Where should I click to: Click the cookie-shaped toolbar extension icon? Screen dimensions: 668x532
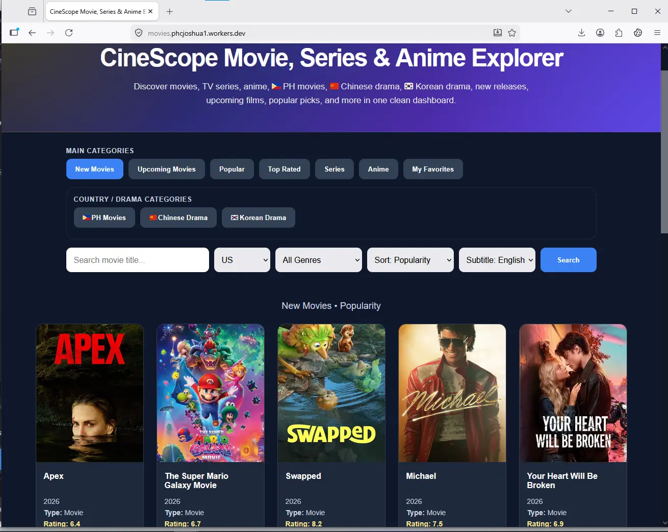click(638, 33)
